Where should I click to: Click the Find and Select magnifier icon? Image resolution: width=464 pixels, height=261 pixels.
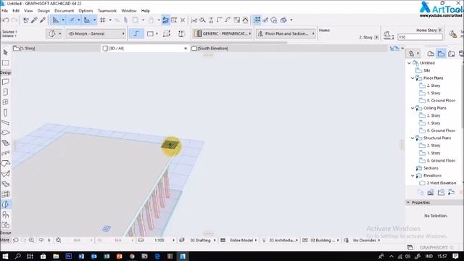[203, 20]
